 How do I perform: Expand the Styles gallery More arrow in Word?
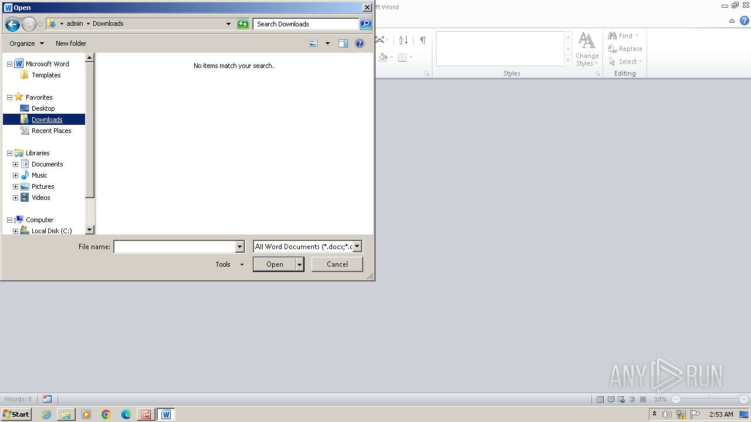[x=568, y=61]
